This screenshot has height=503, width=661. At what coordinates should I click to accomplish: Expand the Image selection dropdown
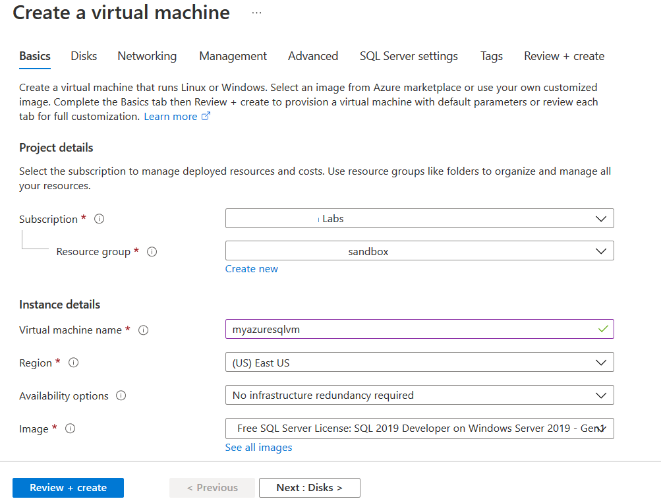(419, 429)
